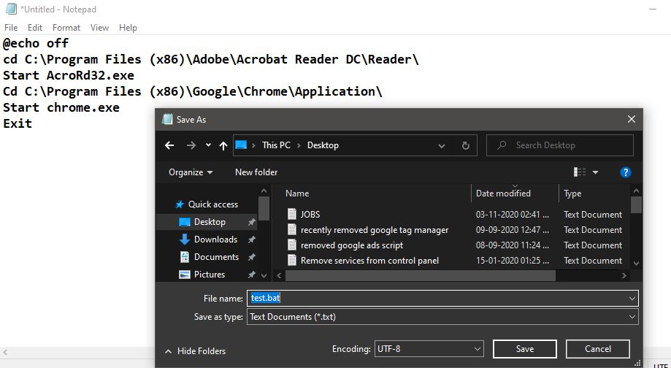Viewport: 671px width, 368px height.
Task: Select the JOBS text file
Action: 310,215
